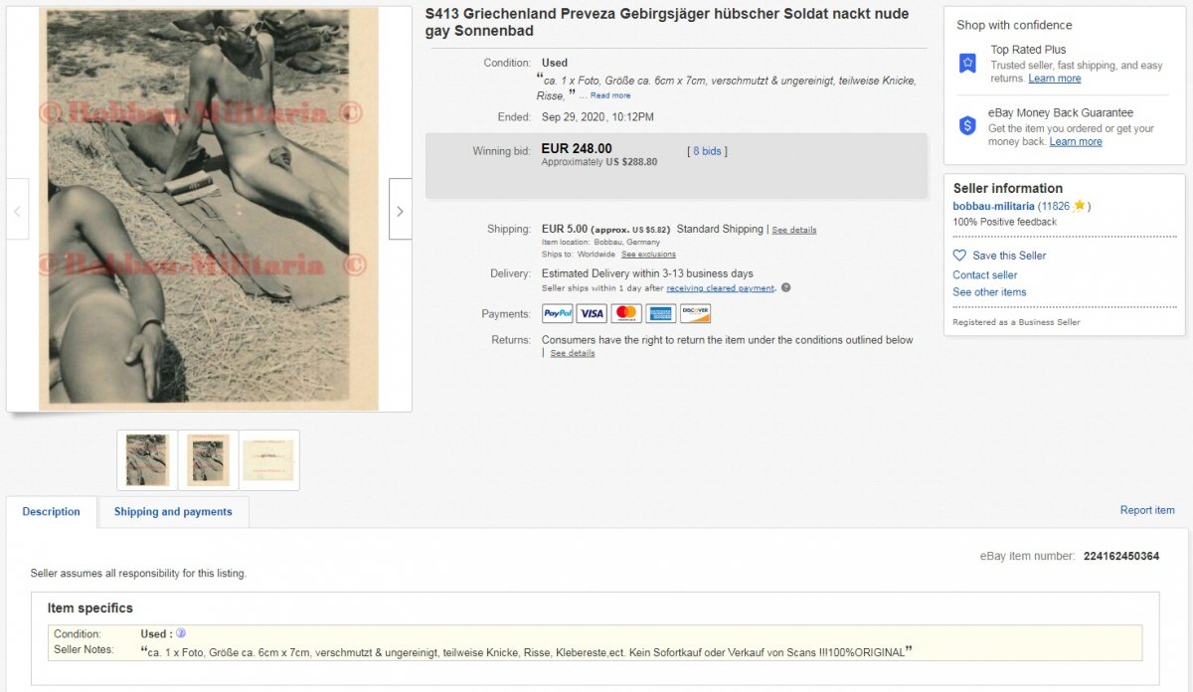Viewport: 1193px width, 692px height.
Task: Click the Mastercard logo icon
Action: click(626, 313)
